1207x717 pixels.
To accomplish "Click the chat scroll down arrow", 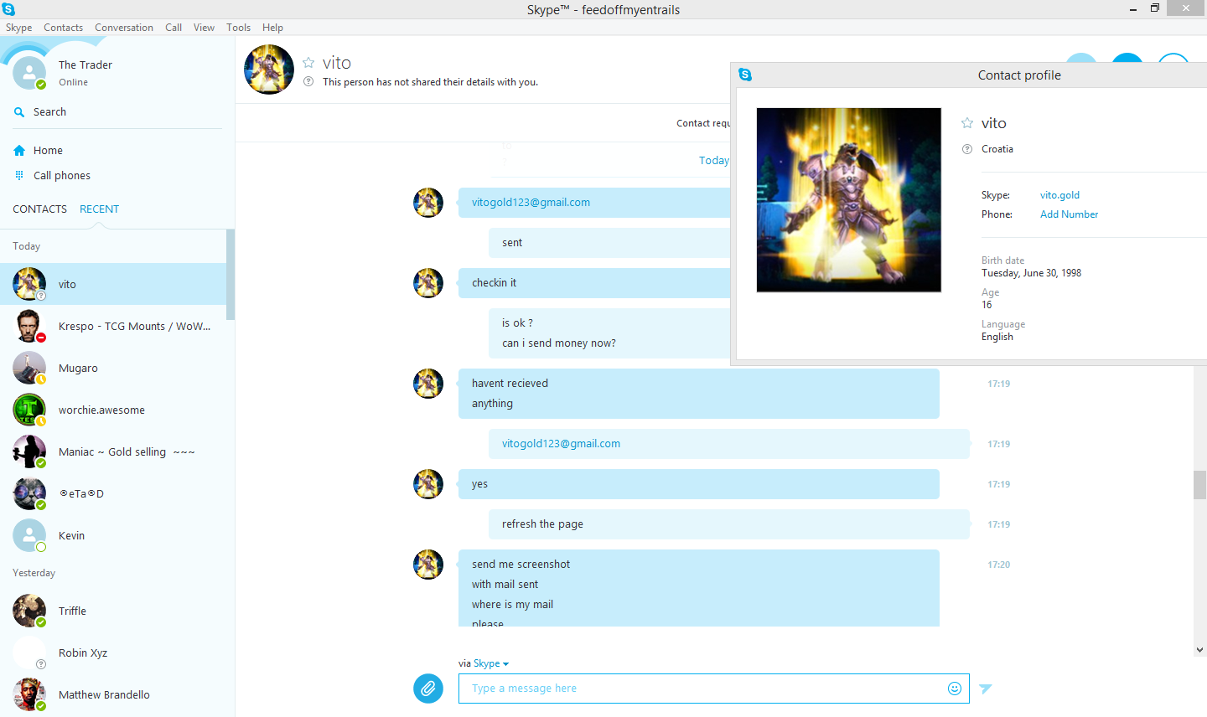I will click(1200, 649).
